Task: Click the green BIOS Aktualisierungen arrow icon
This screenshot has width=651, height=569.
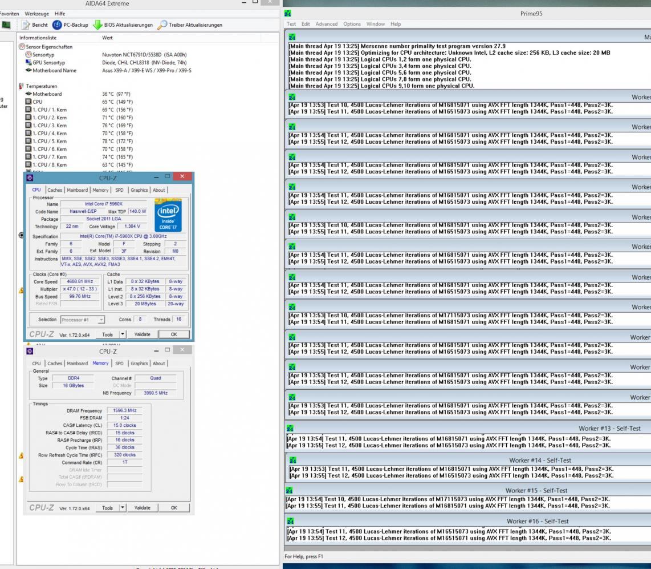Action: [97, 25]
